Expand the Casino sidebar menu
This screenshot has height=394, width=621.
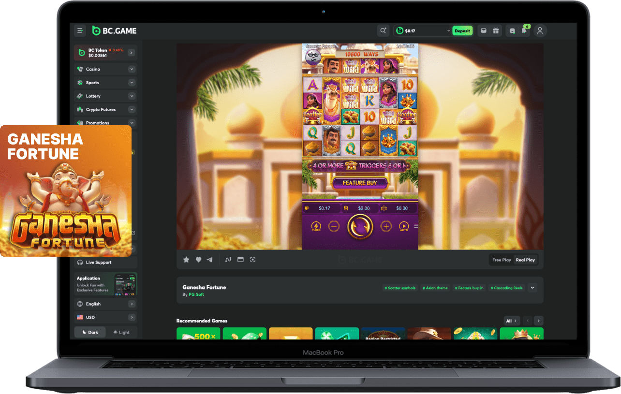[x=132, y=69]
